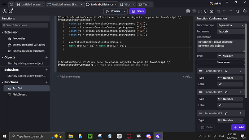Collapse the Objects section
This screenshot has width=249, height=140.
tap(3, 57)
